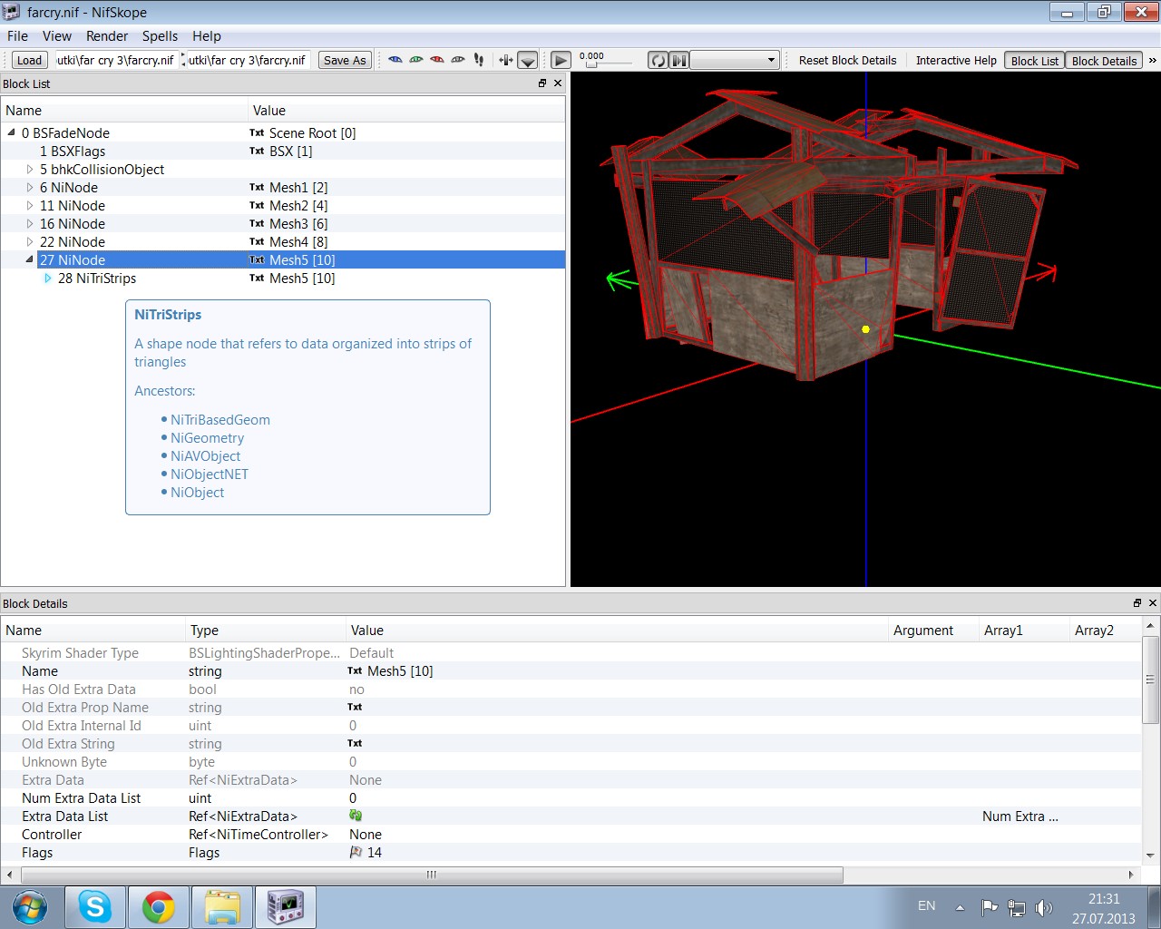
Task: Expand the 16 NiNode tree node
Action: point(30,223)
